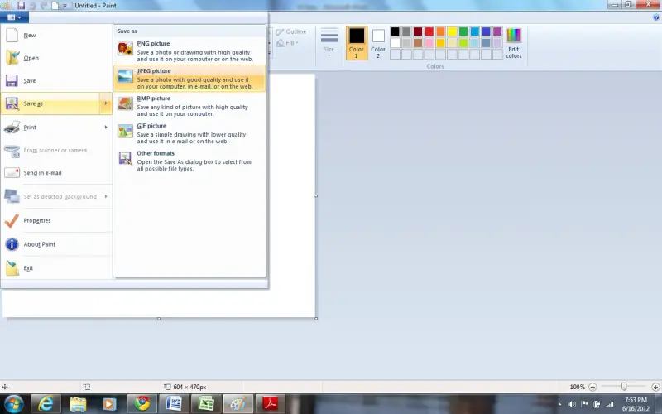Screen dimensions: 662x414
Task: Select GIF picture save option
Action: (189, 133)
